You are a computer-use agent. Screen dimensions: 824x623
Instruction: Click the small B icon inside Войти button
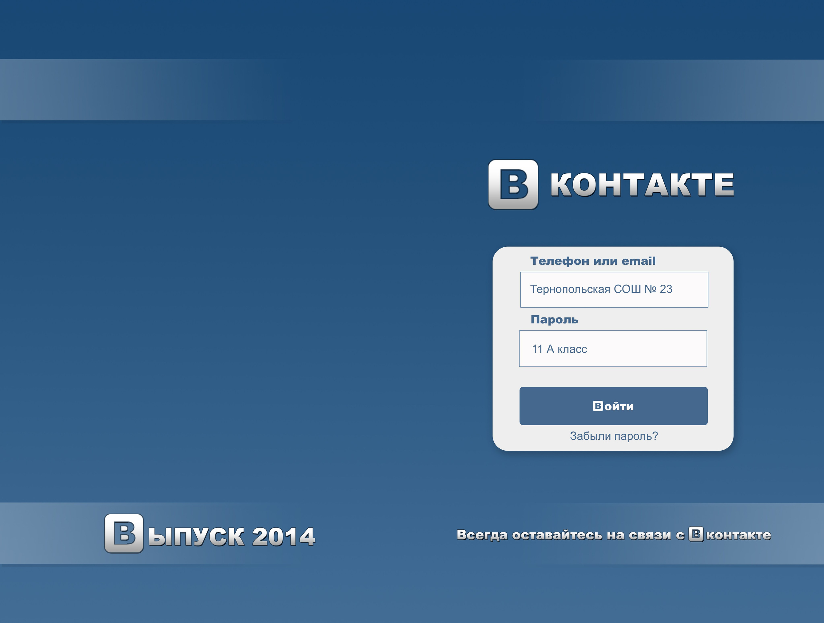point(597,406)
